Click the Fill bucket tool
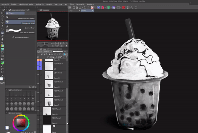Screen dimensions: 198x133 pos(3,33)
